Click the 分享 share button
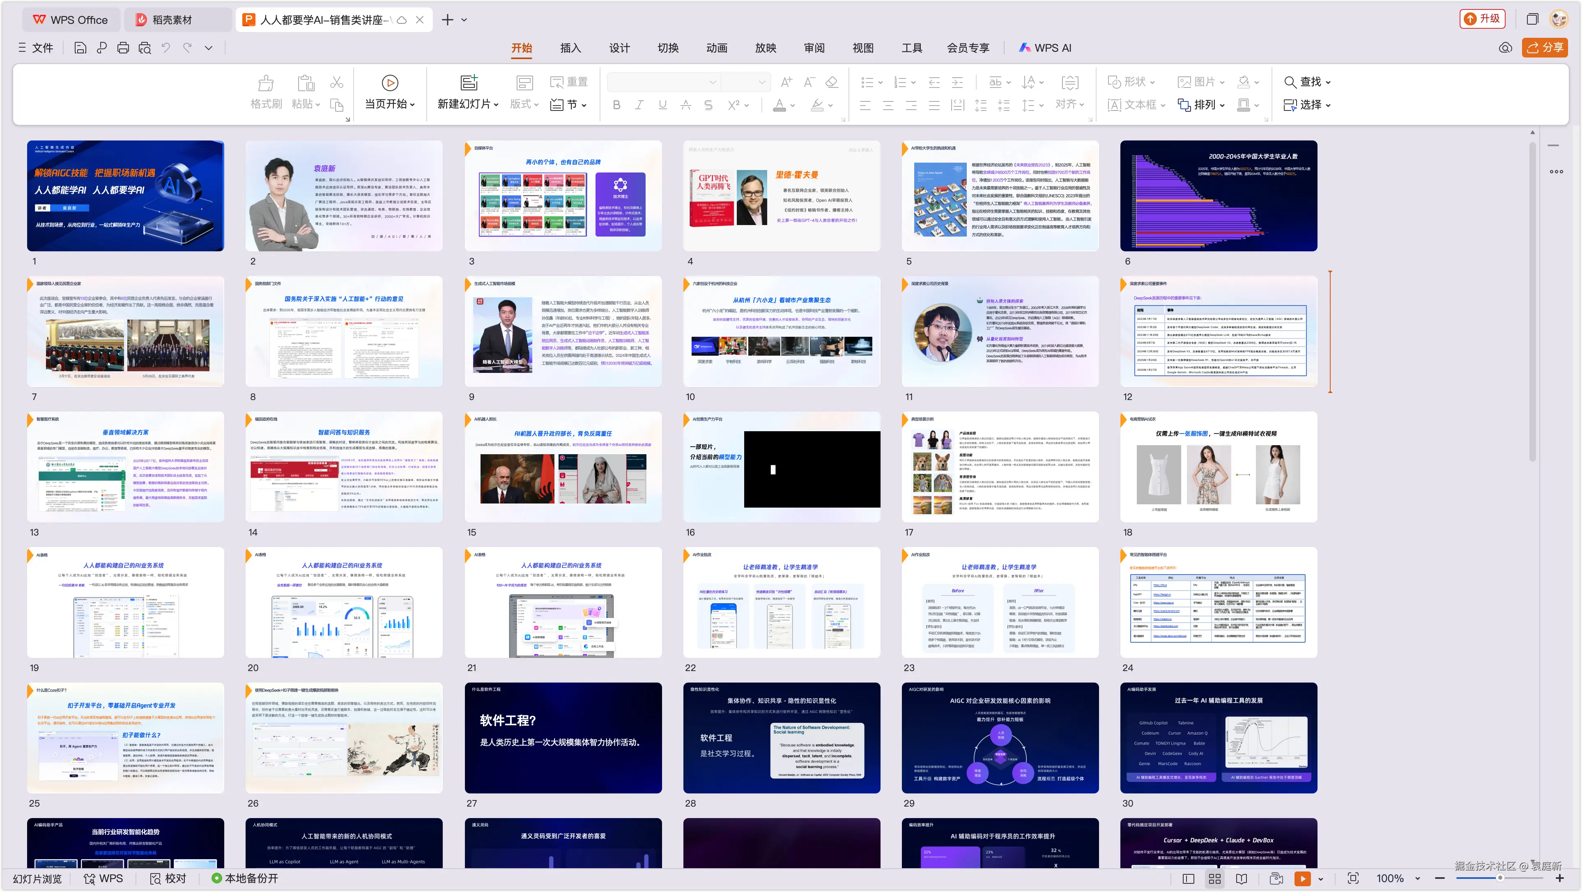The image size is (1582, 892). 1545,47
